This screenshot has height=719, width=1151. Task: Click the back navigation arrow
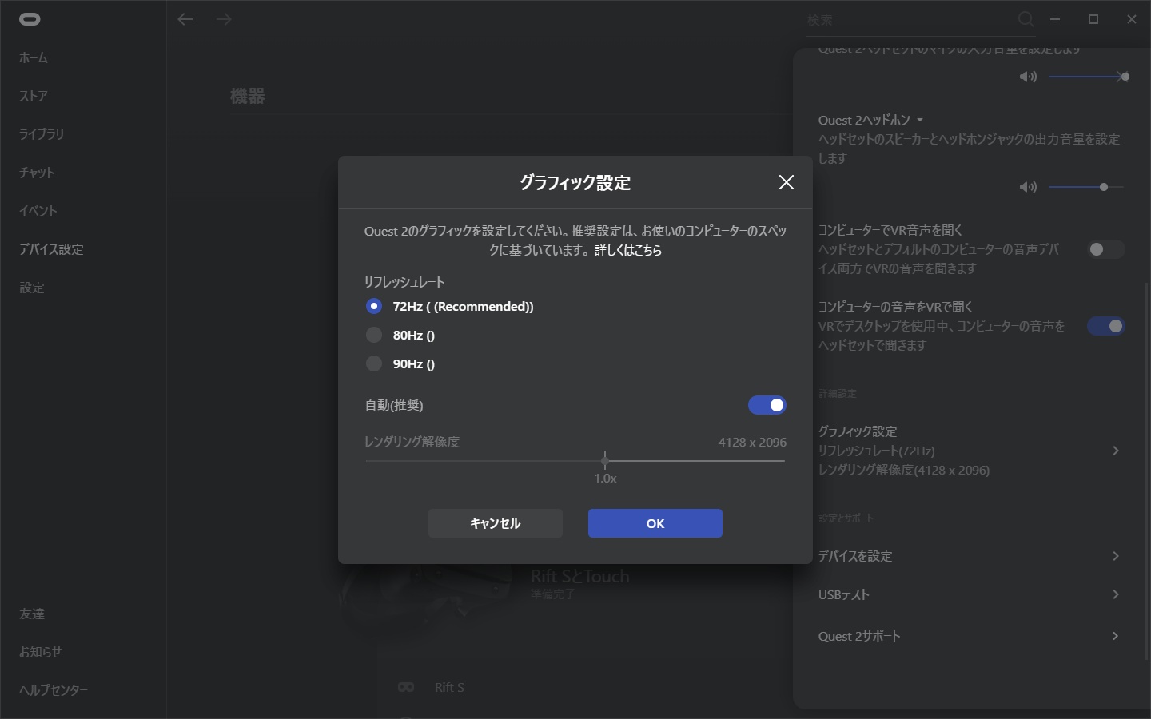pyautogui.click(x=185, y=19)
